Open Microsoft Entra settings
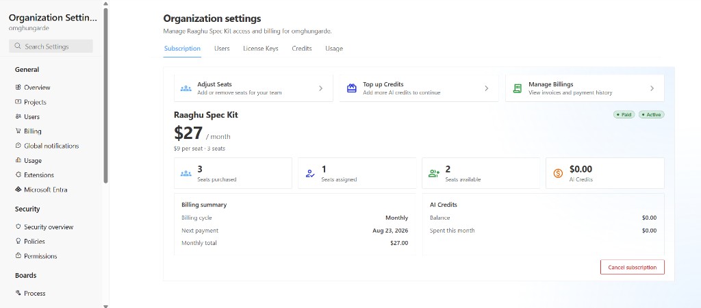 point(46,190)
